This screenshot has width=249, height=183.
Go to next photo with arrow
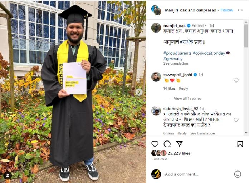click(139, 92)
